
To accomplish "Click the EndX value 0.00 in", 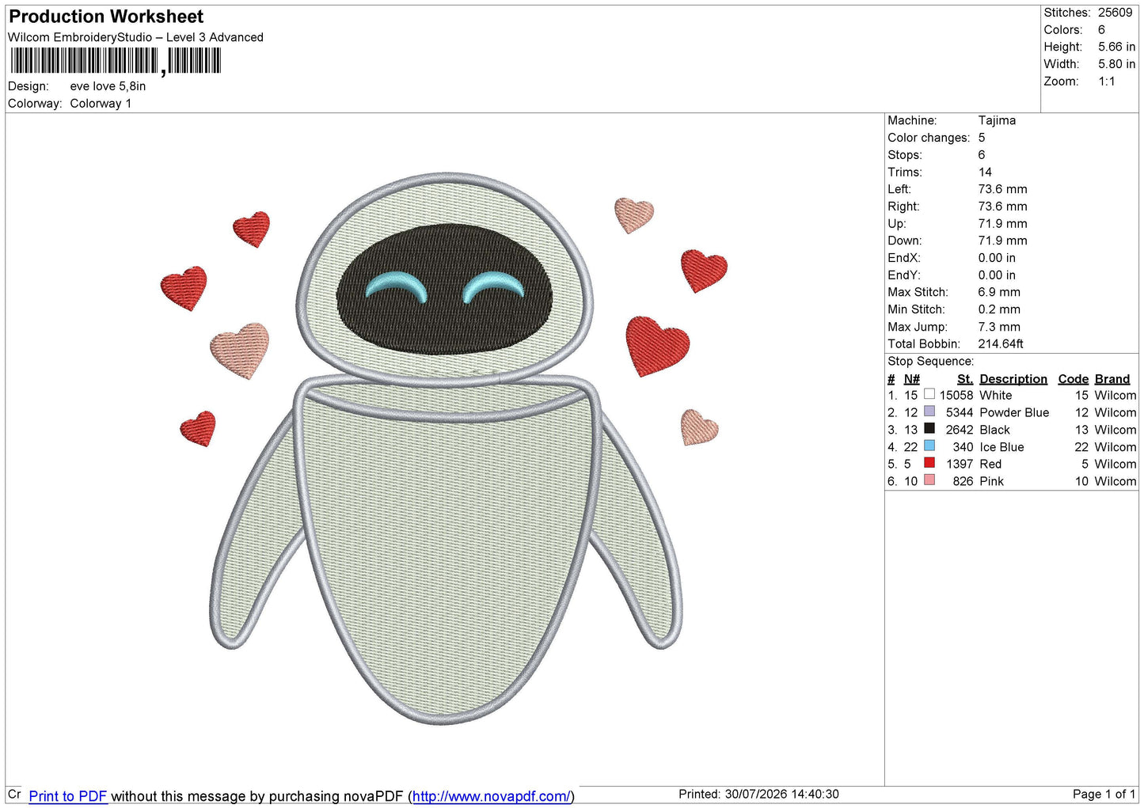I will coord(997,258).
